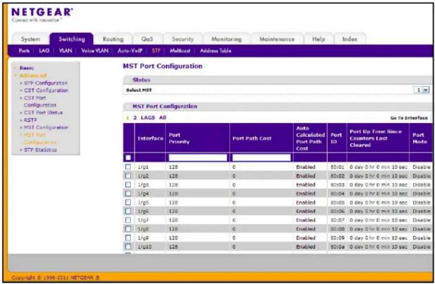Go to STP submenu
Screen dimensions: 435x284
(156, 51)
